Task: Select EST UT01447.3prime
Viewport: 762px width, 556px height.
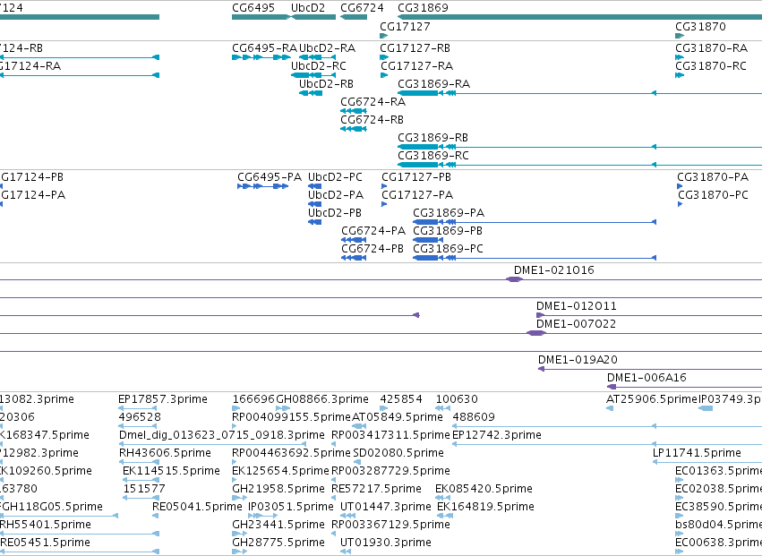Action: [386, 507]
